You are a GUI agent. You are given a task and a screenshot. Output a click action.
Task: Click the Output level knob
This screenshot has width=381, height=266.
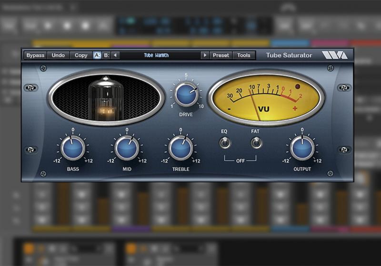point(302,148)
